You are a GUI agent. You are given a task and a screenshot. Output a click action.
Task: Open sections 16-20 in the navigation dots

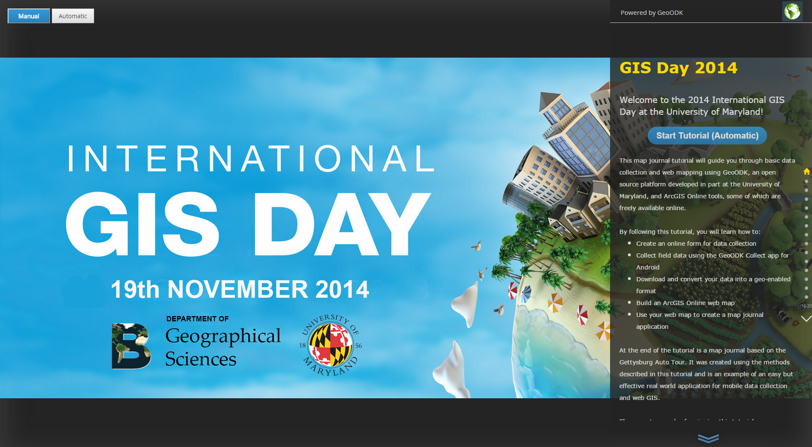coord(806,306)
